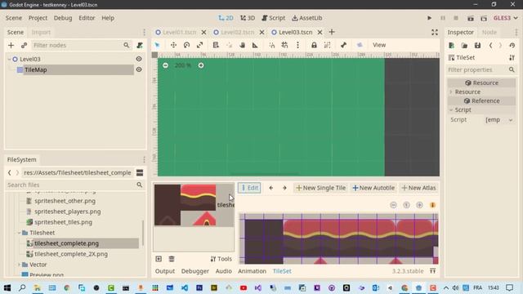
Task: Open the Debug menu
Action: (63, 18)
